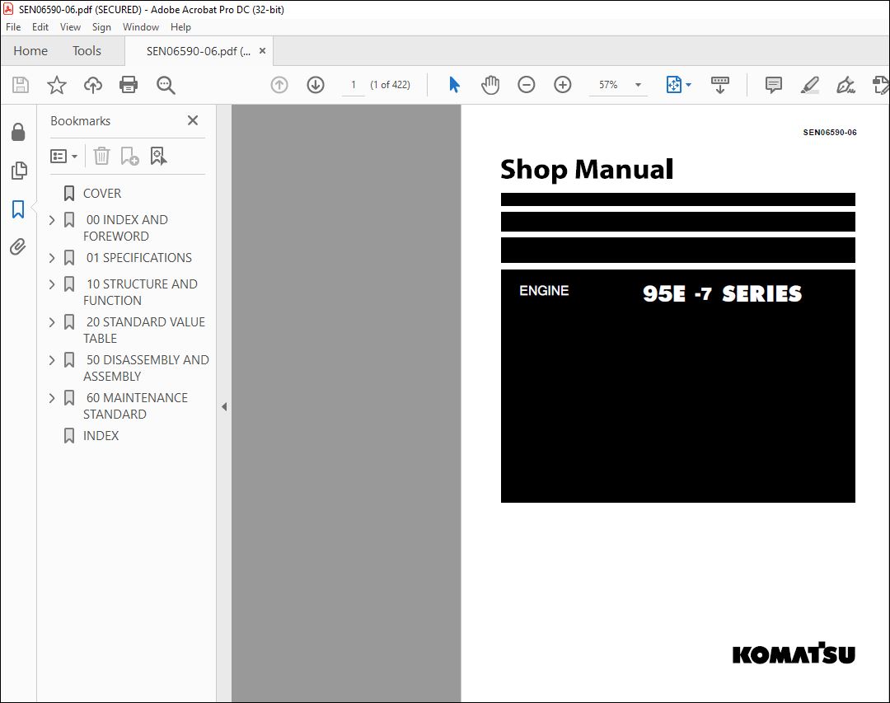Open the Find text magnifier
This screenshot has height=703, width=890.
coord(166,85)
